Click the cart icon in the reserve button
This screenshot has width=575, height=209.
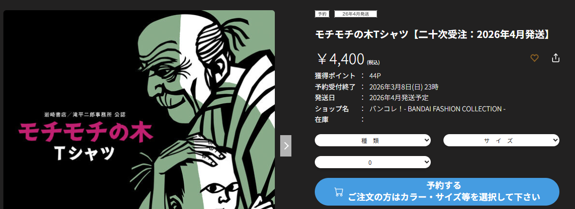(x=339, y=192)
